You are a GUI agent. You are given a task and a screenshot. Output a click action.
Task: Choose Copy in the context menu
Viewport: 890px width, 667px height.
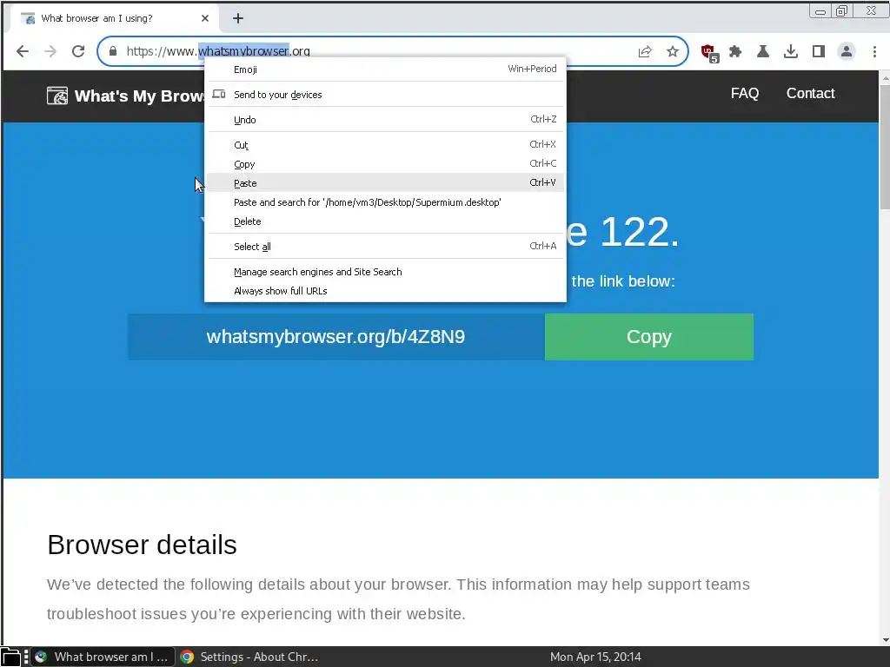click(x=385, y=164)
